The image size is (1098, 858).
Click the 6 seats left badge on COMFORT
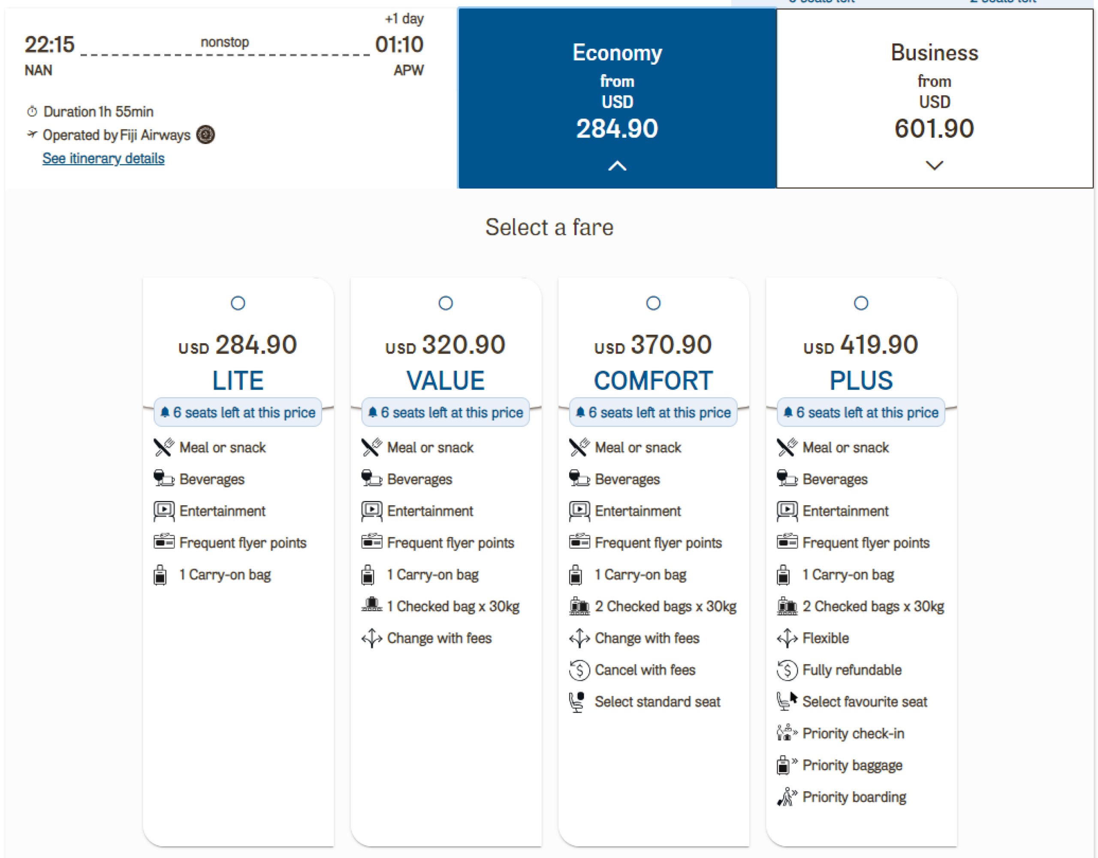(653, 412)
